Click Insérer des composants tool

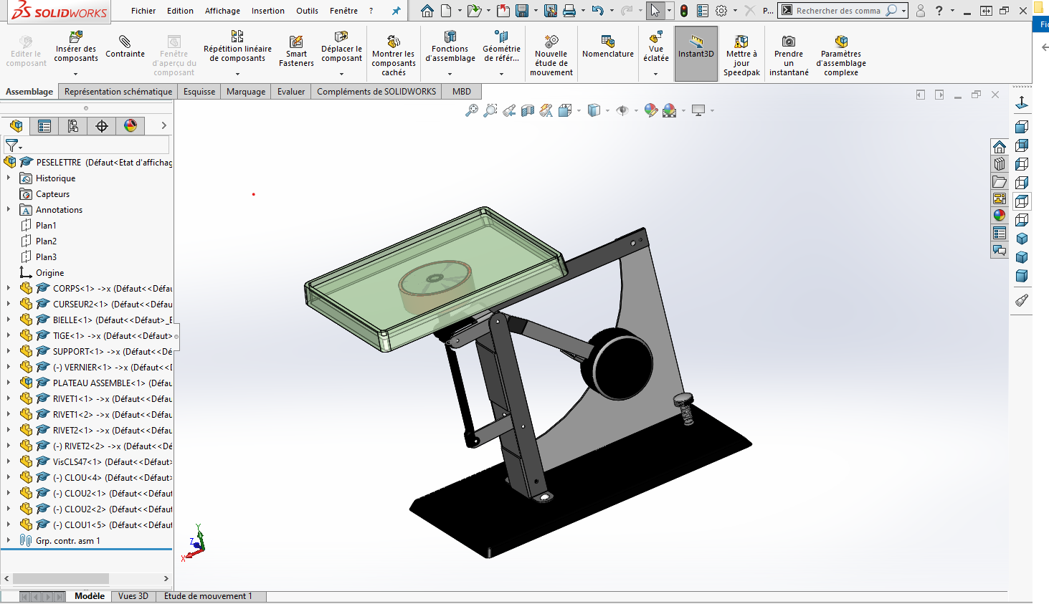[x=76, y=47]
